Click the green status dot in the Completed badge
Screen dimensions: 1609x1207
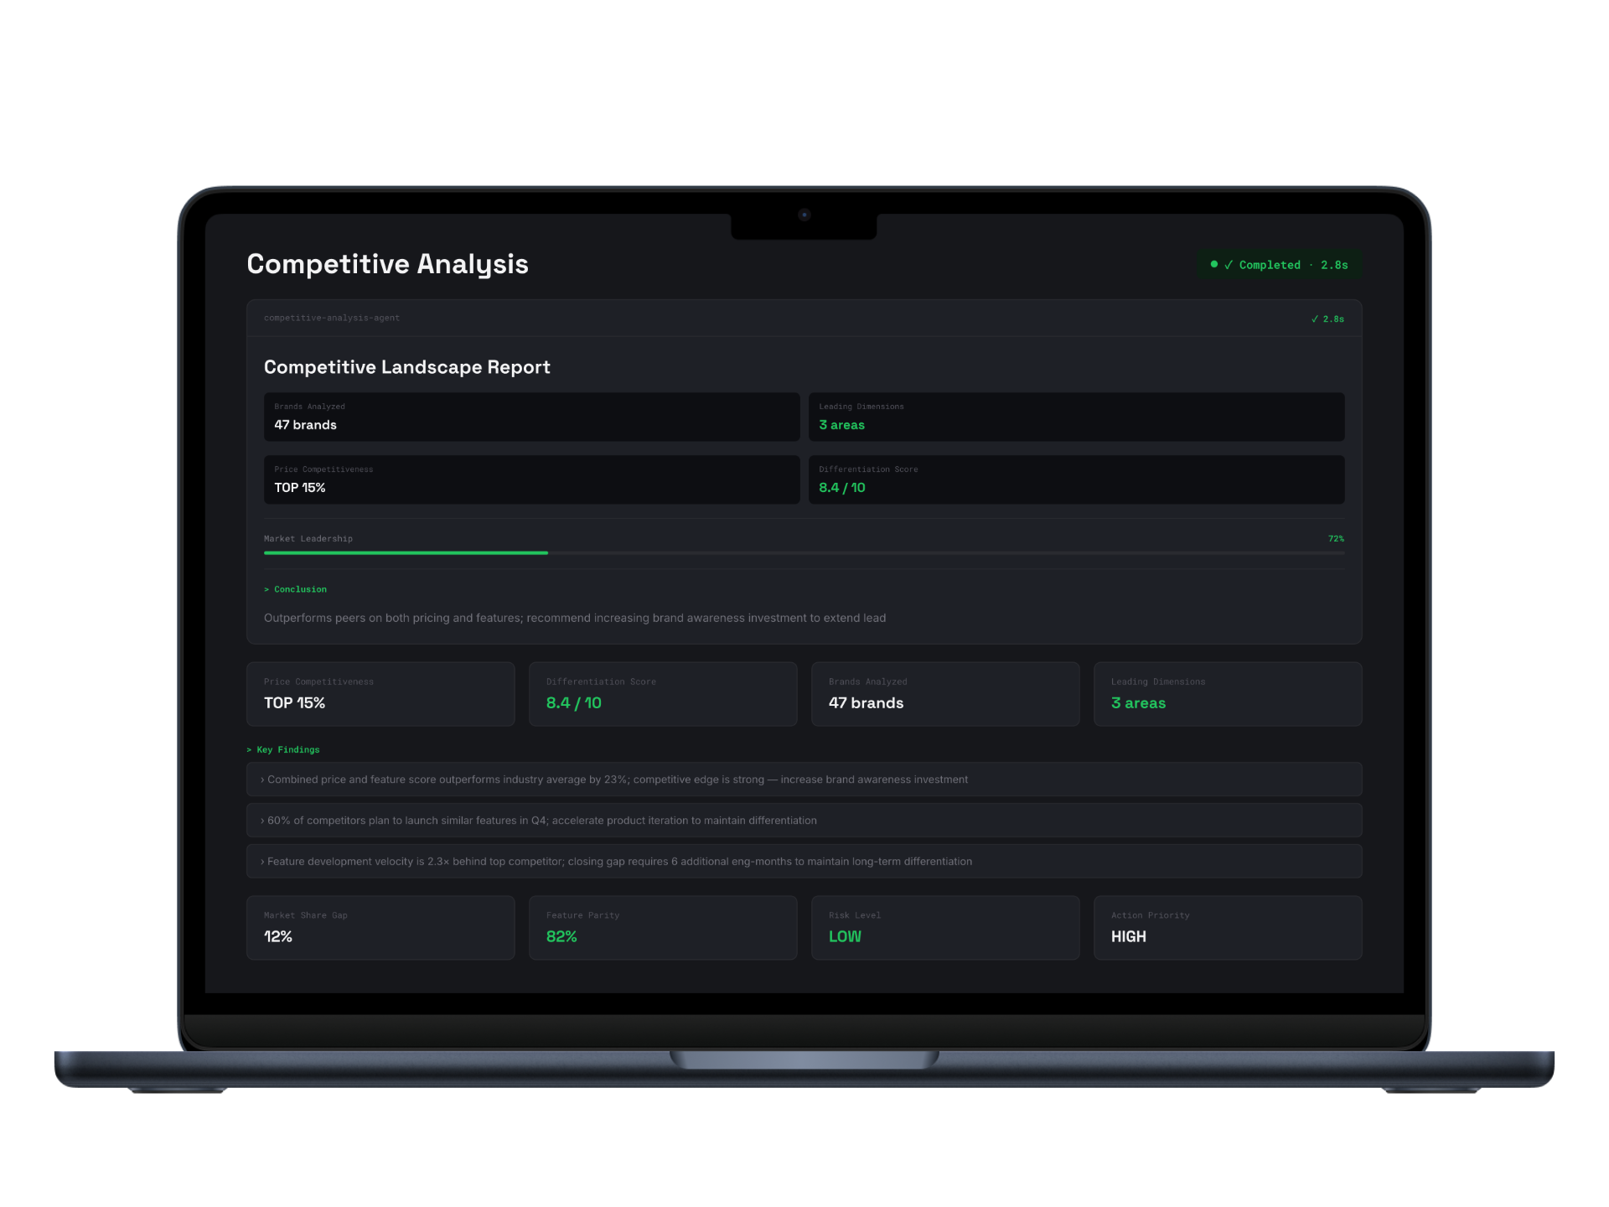pos(1214,265)
